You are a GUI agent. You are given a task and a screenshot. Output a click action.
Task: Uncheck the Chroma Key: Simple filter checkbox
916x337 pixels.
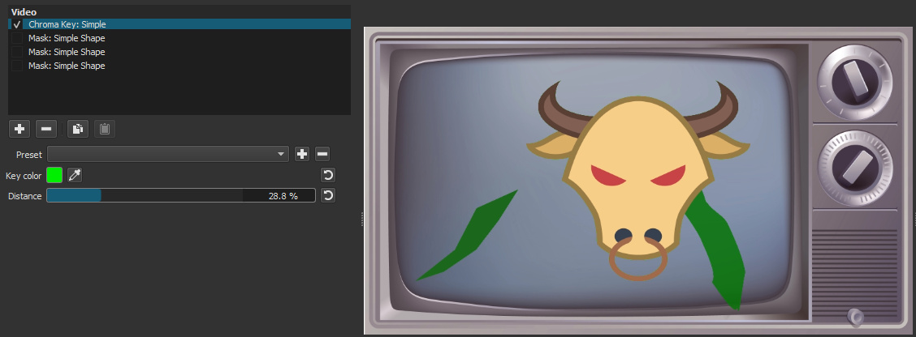pyautogui.click(x=17, y=24)
